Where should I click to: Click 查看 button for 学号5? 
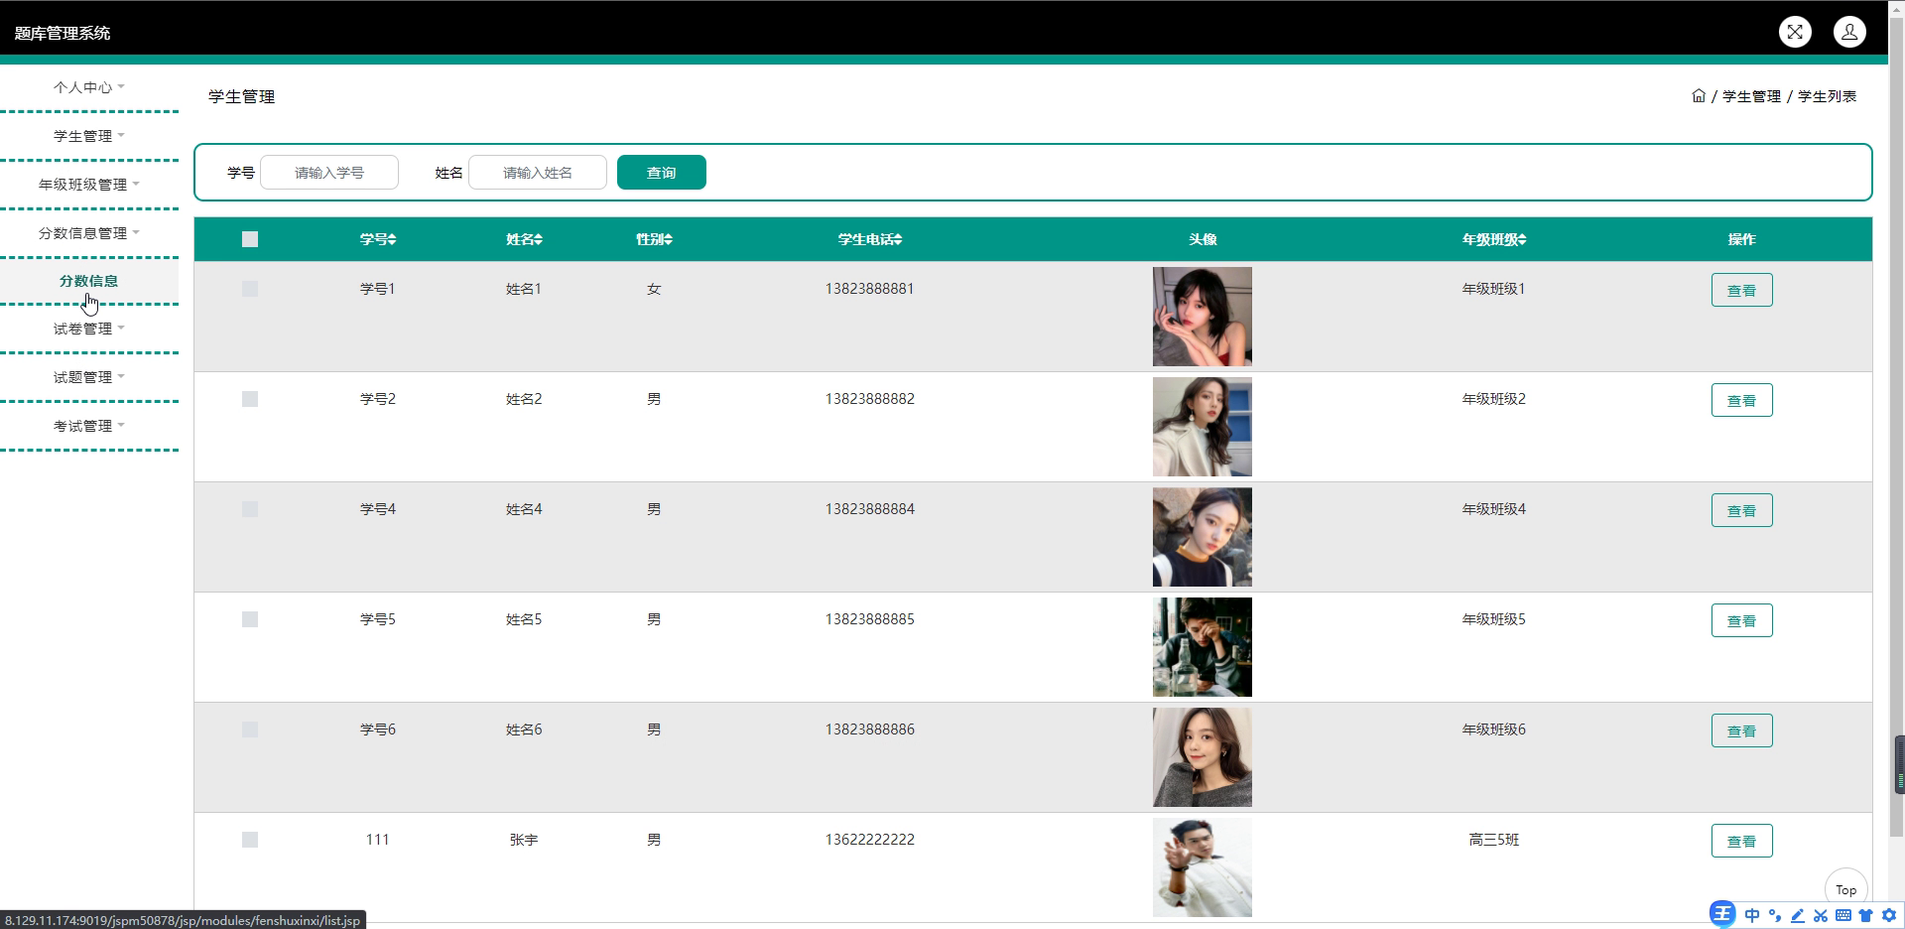(x=1741, y=620)
